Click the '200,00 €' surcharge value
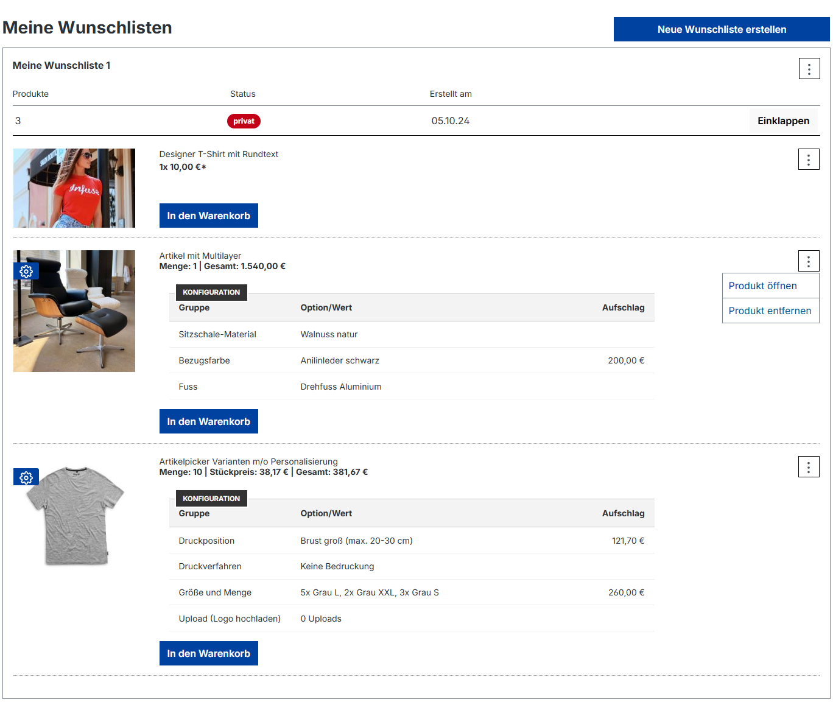Screen dimensions: 833x702 point(626,360)
